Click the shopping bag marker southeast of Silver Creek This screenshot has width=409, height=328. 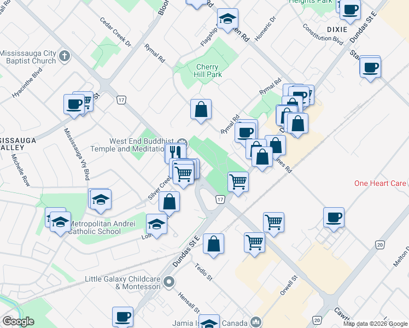tap(170, 202)
